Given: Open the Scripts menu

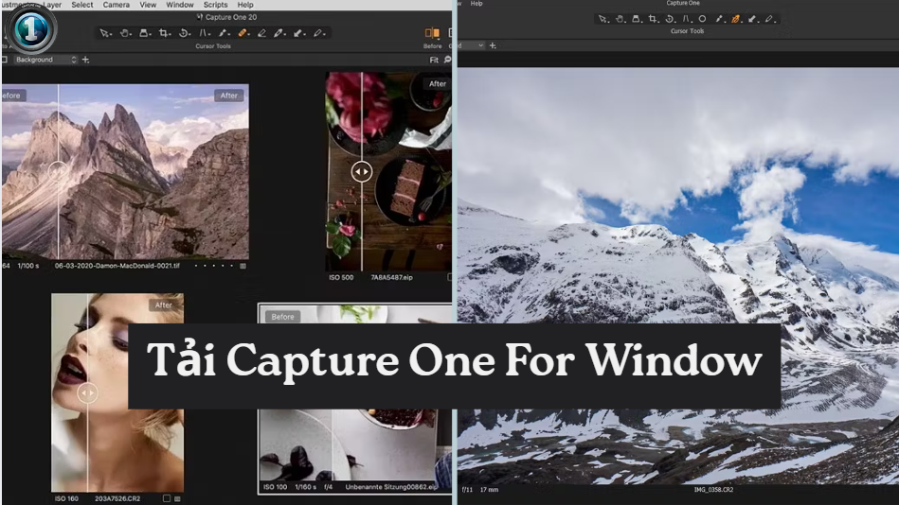Looking at the screenshot, I should 215,5.
